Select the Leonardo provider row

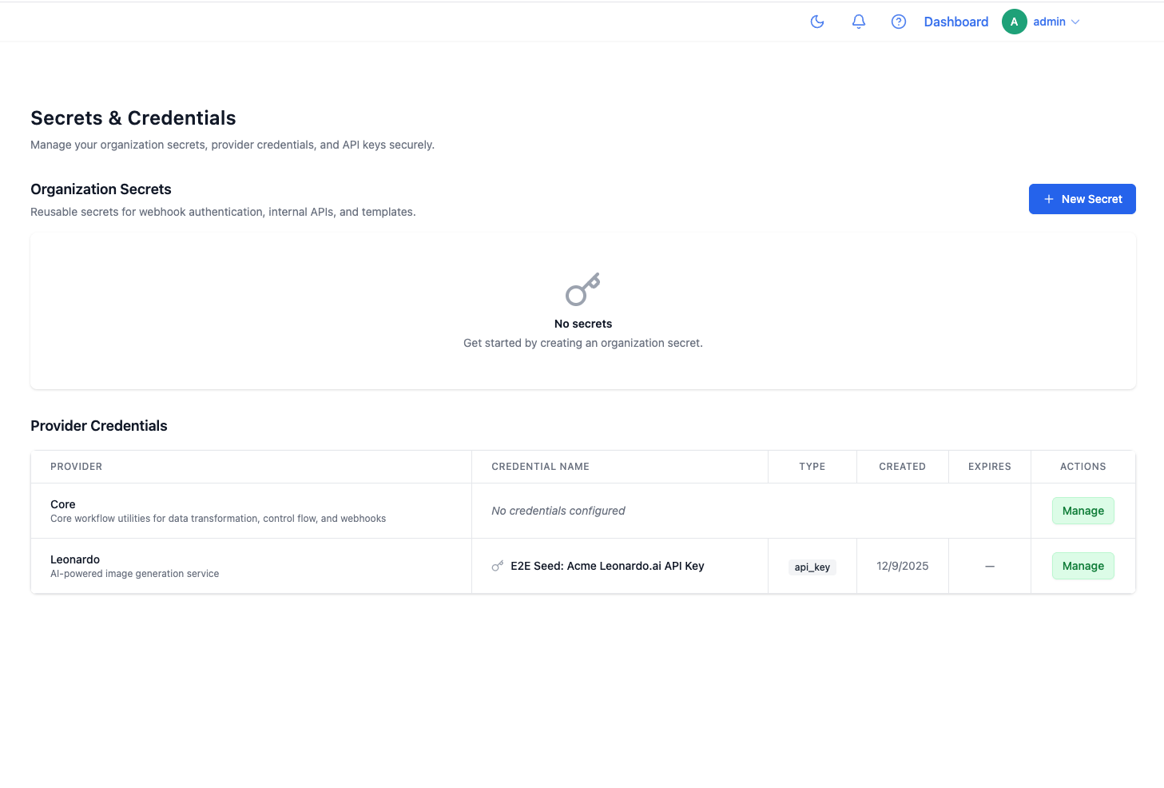75,559
